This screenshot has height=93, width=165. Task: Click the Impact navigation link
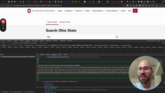[x=87, y=11]
